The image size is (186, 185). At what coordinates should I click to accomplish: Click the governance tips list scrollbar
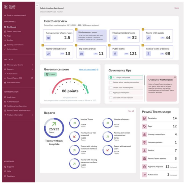(x=144, y=81)
